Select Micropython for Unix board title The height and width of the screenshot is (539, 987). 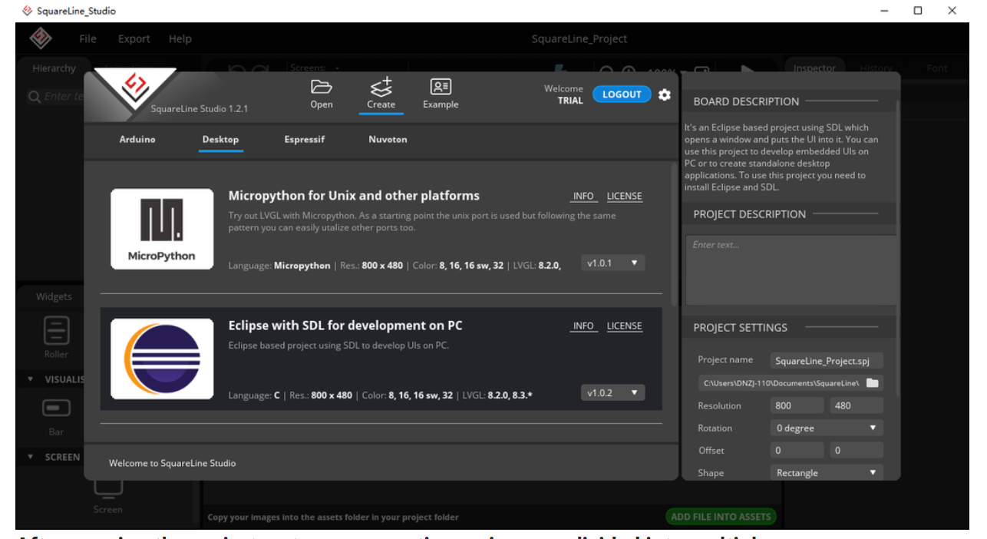pos(354,195)
